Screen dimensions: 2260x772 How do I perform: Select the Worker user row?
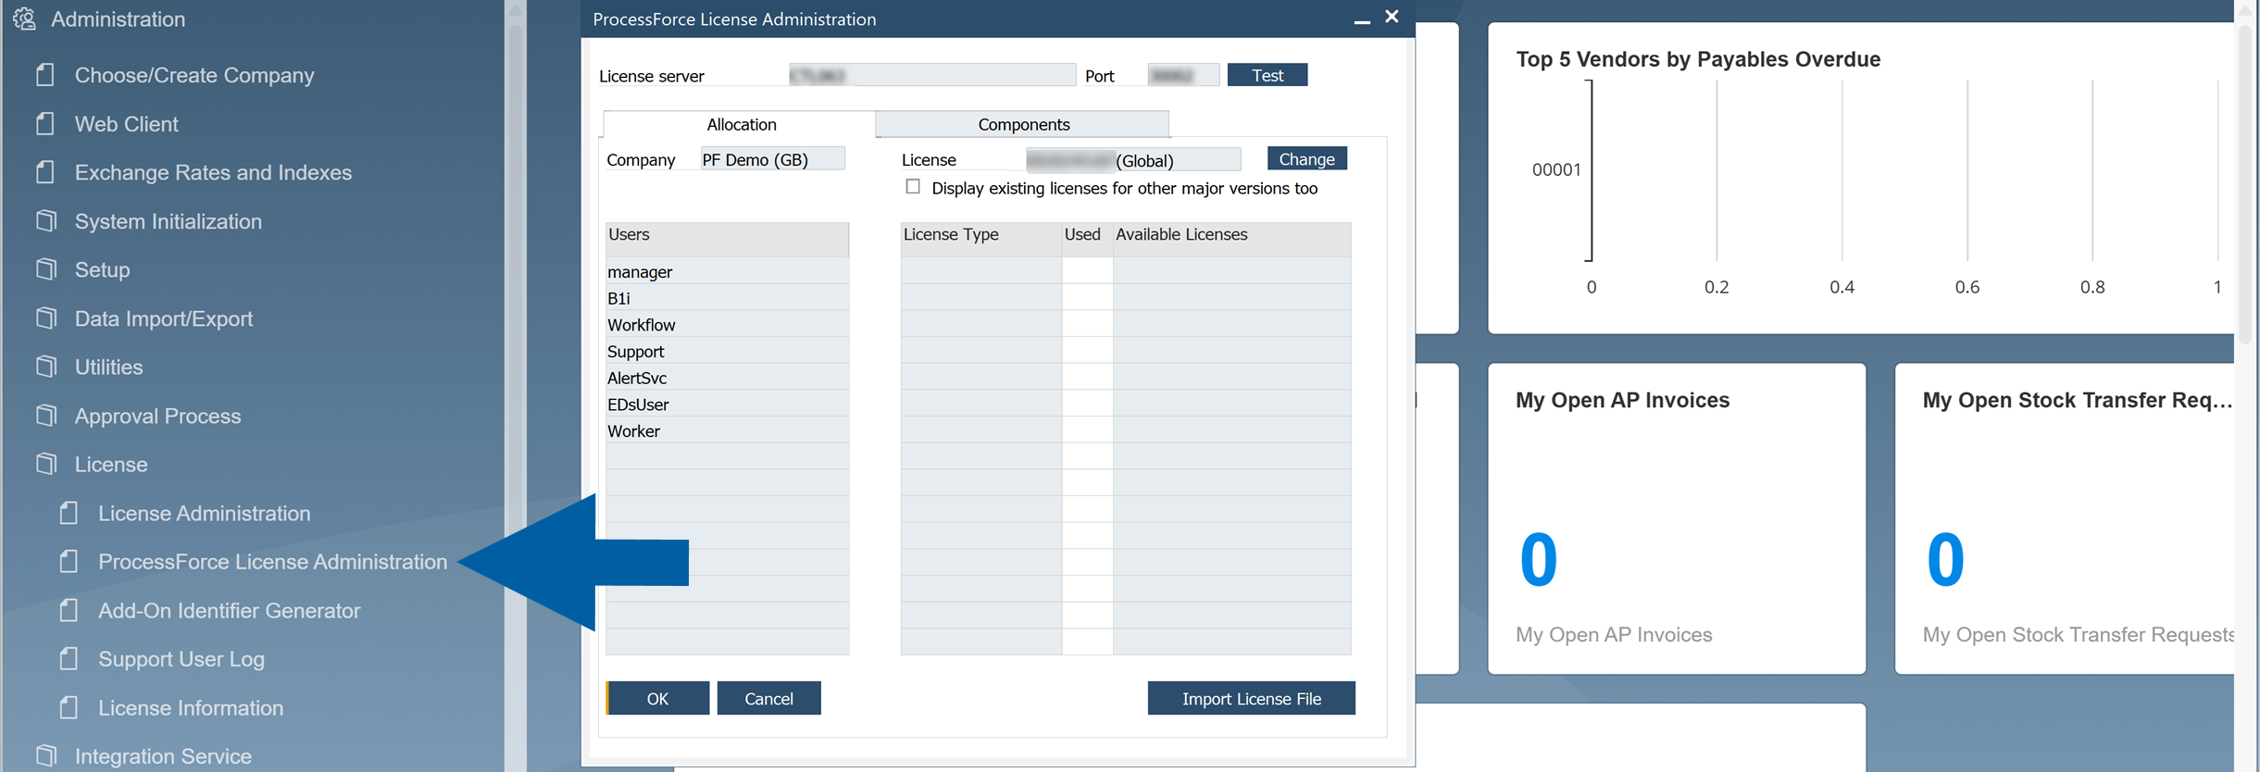(727, 431)
